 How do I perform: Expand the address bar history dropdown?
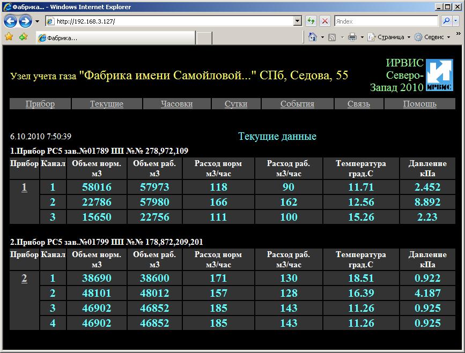pos(298,21)
